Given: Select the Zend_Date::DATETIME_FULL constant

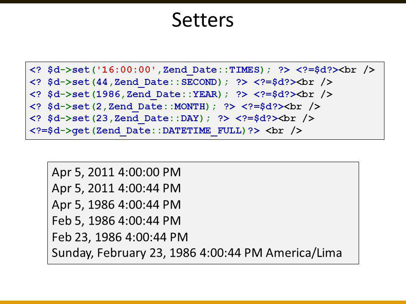Looking at the screenshot, I should pyautogui.click(x=171, y=131).
